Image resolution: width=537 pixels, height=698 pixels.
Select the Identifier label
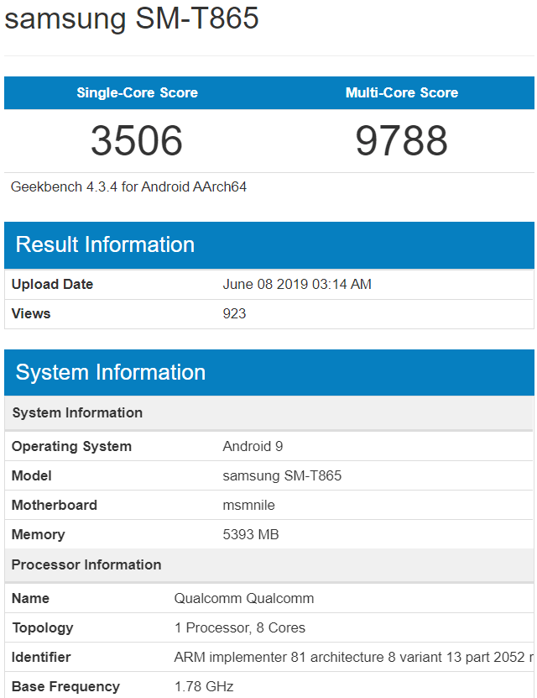[x=41, y=657]
